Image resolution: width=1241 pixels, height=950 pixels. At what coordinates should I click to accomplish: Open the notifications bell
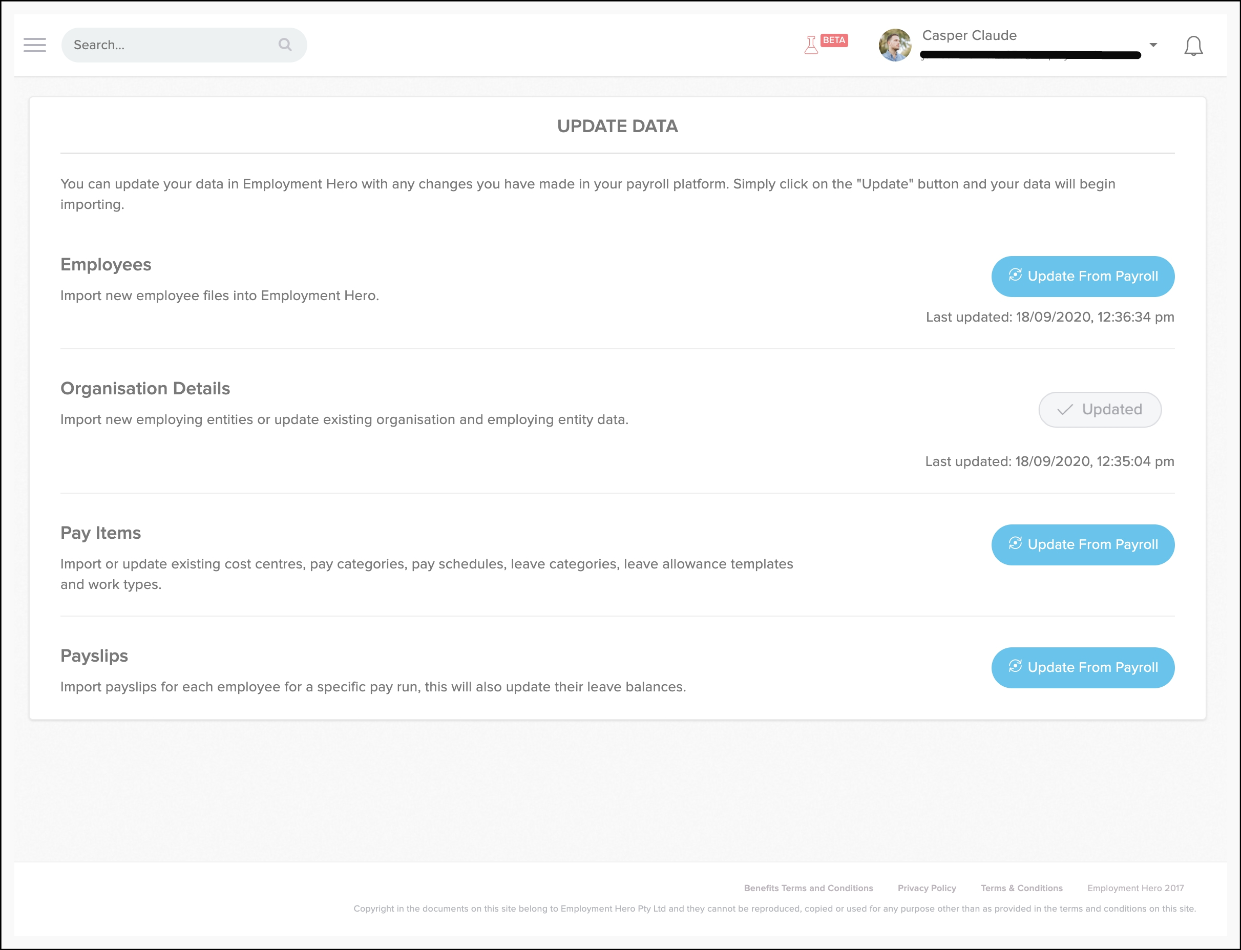coord(1193,46)
